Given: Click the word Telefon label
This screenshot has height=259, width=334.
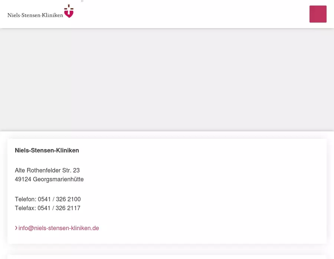Looking at the screenshot, I should (x=25, y=199).
